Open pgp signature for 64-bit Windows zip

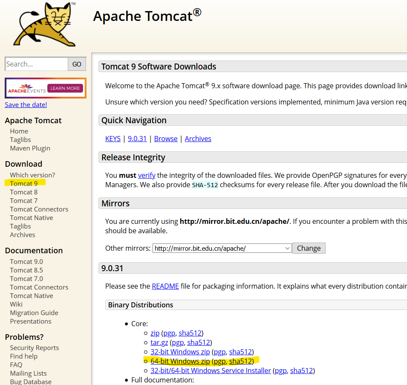tap(219, 362)
